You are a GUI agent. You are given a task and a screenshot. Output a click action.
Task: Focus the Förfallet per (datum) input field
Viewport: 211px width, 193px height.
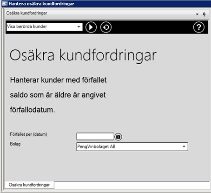95,136
